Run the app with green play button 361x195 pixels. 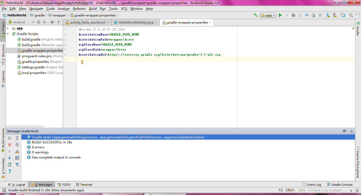click(280, 15)
